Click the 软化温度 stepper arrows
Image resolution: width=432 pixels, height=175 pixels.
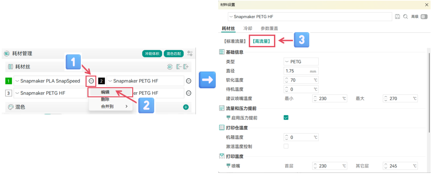click(287, 80)
